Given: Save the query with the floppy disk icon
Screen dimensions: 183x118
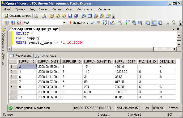Looking at the screenshot, I should (70, 16).
